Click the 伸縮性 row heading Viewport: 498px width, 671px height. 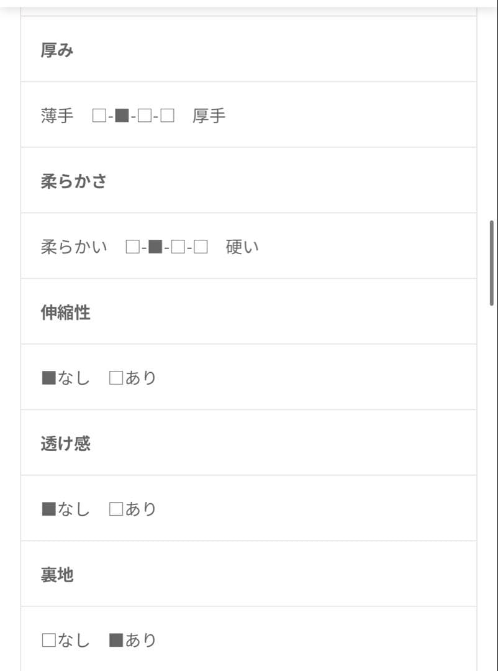66,313
